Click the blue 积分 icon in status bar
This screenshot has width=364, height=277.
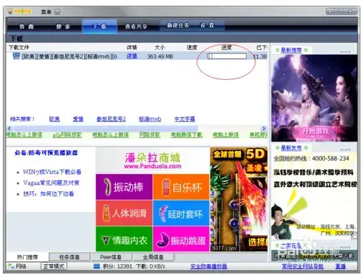(x=97, y=266)
